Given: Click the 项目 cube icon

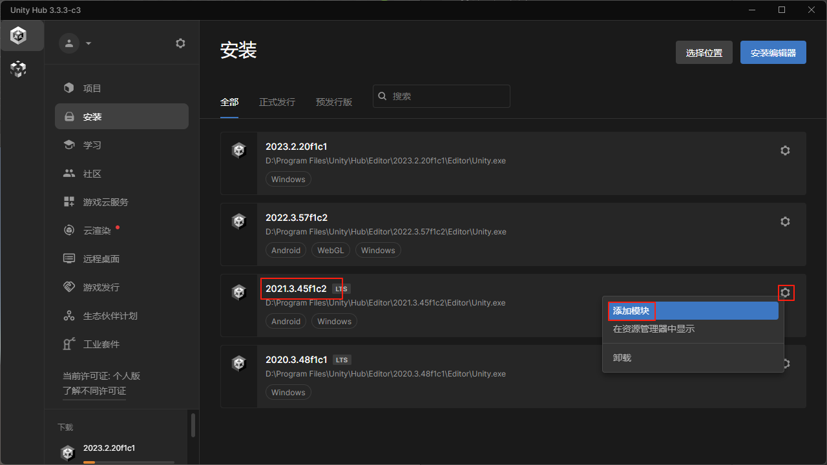Looking at the screenshot, I should click(69, 88).
